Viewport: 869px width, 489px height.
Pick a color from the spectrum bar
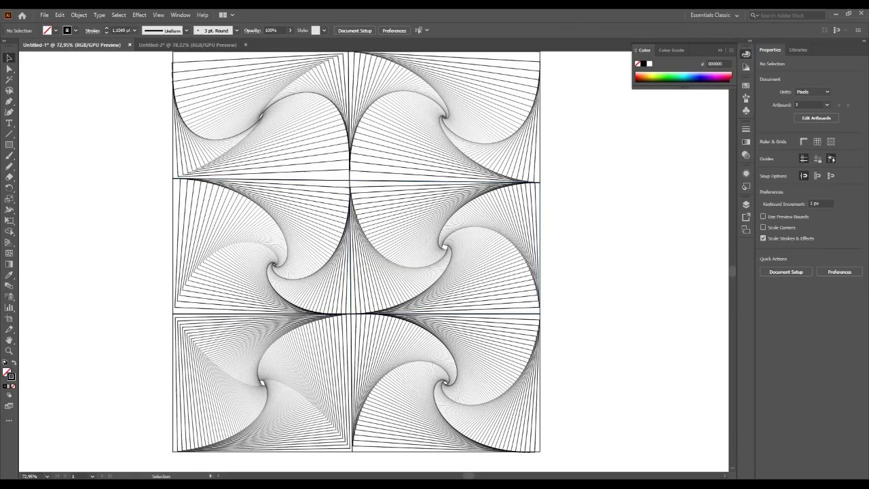(x=683, y=77)
